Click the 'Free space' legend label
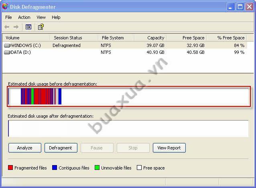Image resolution: width=256 pixels, height=188 pixels. (x=154, y=168)
